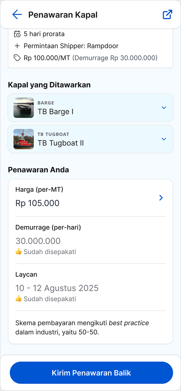View the red tugboat photo thumbnail
Screen dimensions: 181x391
[x=24, y=139]
